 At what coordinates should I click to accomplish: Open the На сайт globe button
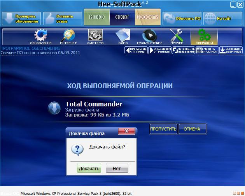click(221, 18)
